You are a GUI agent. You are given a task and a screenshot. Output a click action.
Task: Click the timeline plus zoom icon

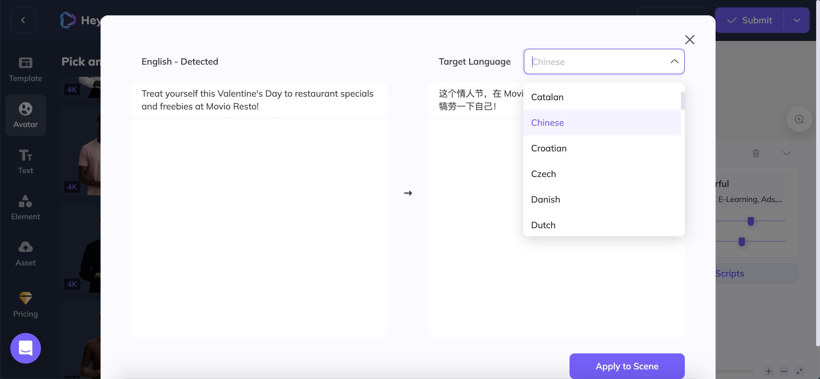click(768, 371)
